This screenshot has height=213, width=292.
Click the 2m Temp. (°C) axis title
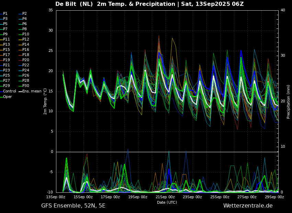[x=45, y=101]
